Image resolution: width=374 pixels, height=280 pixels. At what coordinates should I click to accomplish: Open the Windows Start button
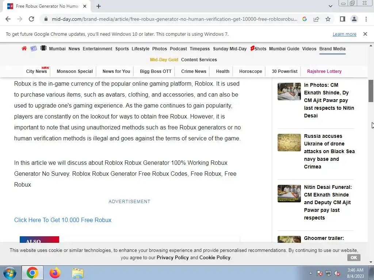tap(9, 273)
